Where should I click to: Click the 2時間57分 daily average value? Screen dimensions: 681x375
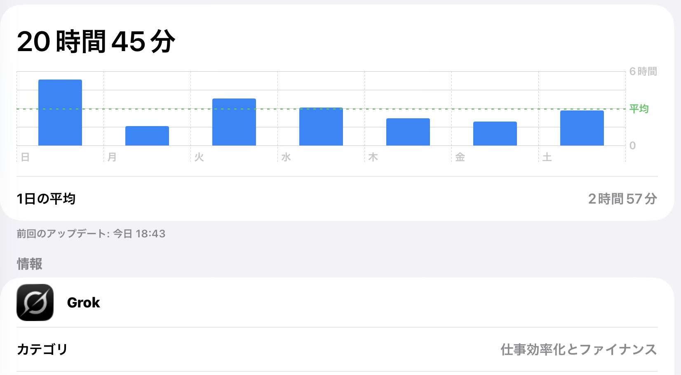click(622, 199)
